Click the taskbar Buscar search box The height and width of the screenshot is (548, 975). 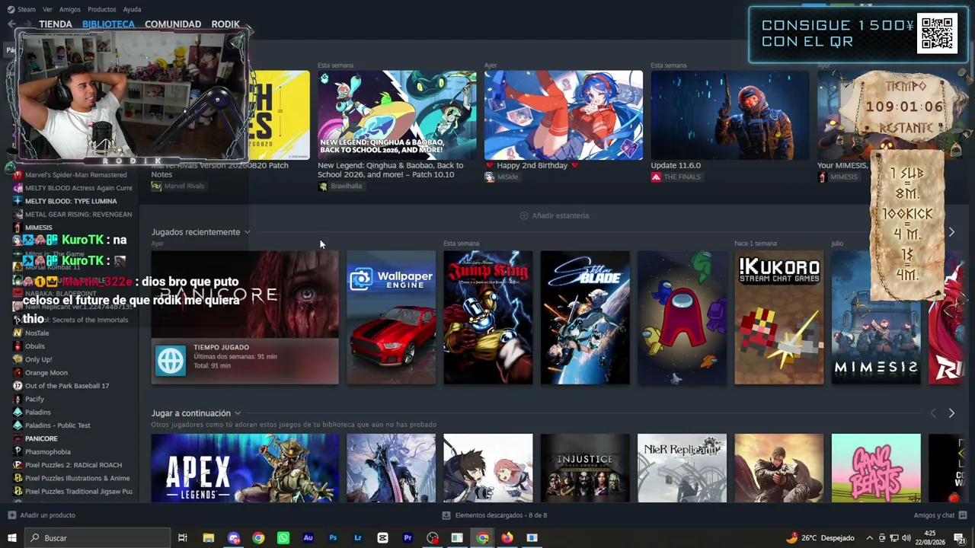[x=97, y=538]
